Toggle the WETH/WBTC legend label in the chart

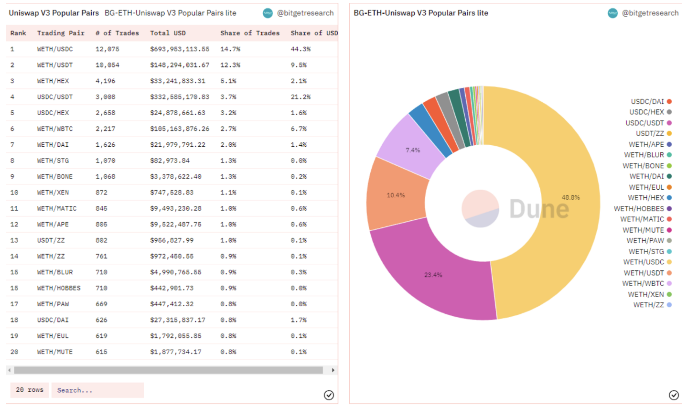[643, 283]
